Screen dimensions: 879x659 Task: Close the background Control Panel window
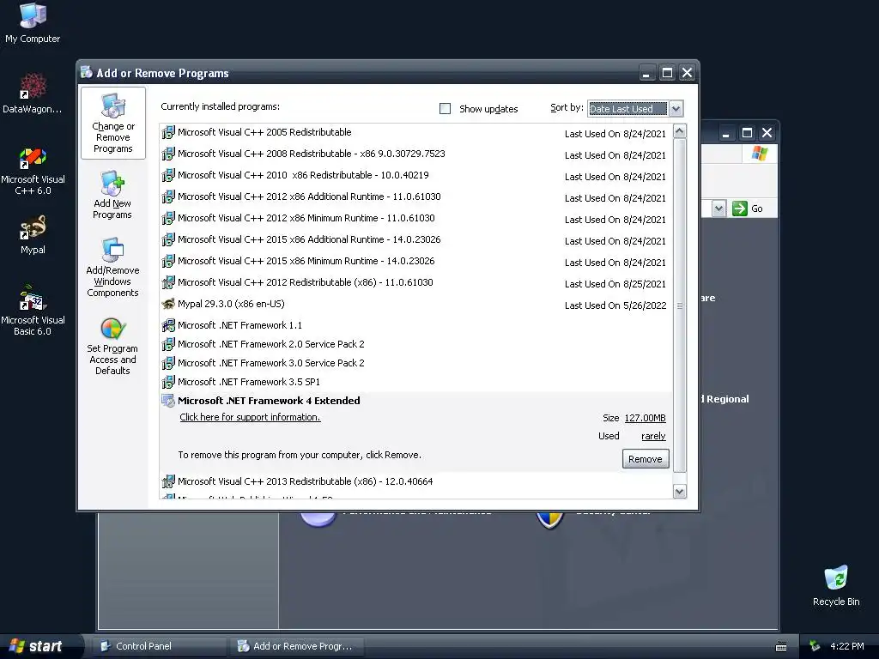[767, 133]
